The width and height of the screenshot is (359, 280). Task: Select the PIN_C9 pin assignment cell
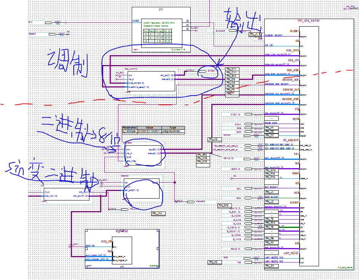coord(232,83)
